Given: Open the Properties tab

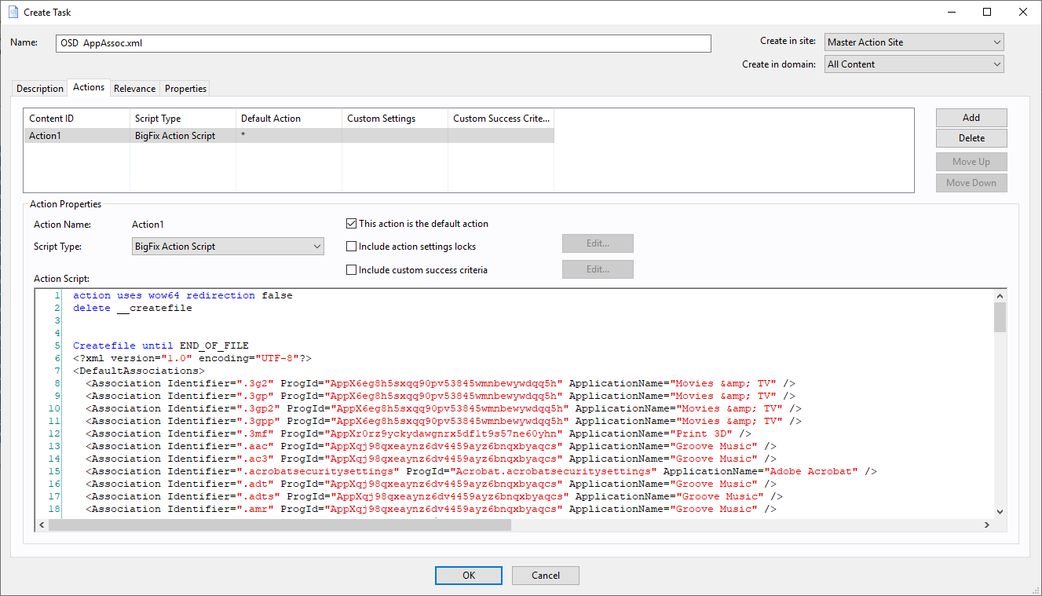Looking at the screenshot, I should pos(185,89).
